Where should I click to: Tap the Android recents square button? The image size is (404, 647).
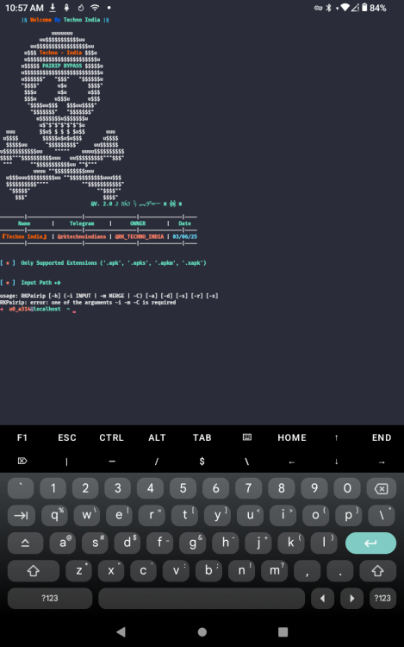[283, 631]
